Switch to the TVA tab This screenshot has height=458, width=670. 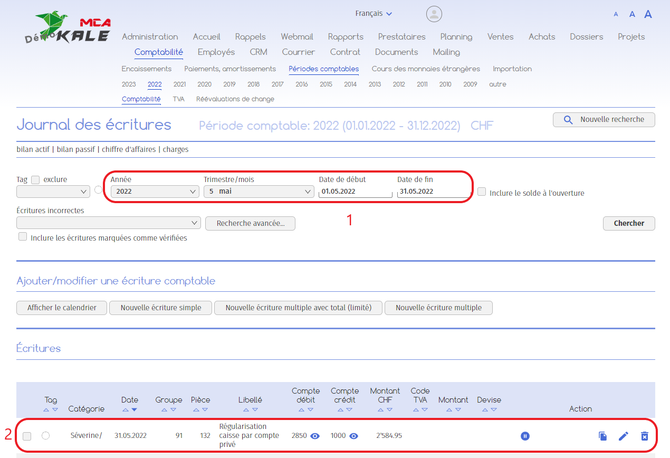click(x=178, y=99)
